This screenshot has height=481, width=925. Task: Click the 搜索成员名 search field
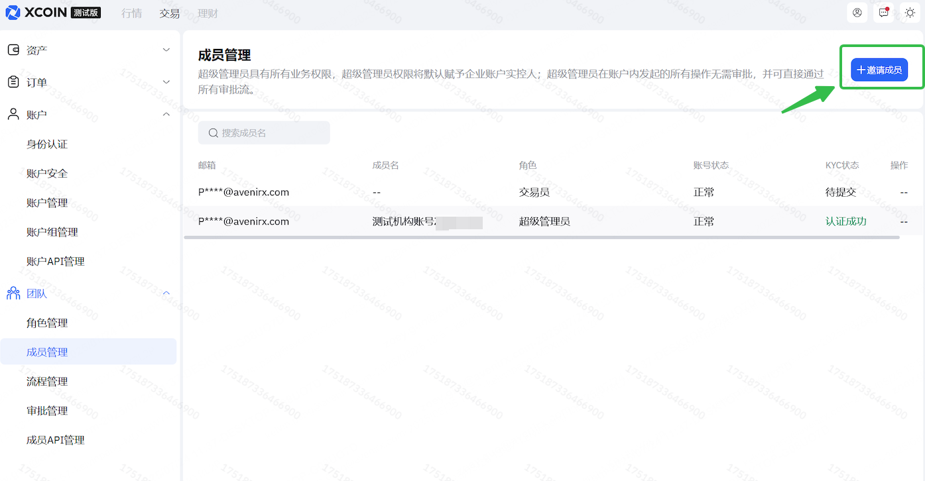272,133
